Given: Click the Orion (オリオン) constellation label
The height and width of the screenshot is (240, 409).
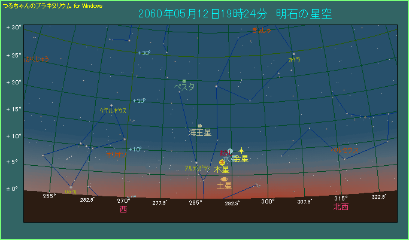Looking at the screenshot, I should click(114, 154).
